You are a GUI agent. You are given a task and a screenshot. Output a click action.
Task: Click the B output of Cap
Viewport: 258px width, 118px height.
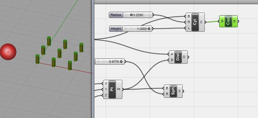click(234, 21)
